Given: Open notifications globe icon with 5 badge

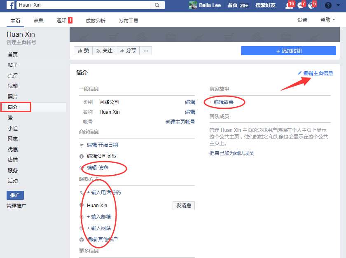Looking at the screenshot, I should point(311,5).
